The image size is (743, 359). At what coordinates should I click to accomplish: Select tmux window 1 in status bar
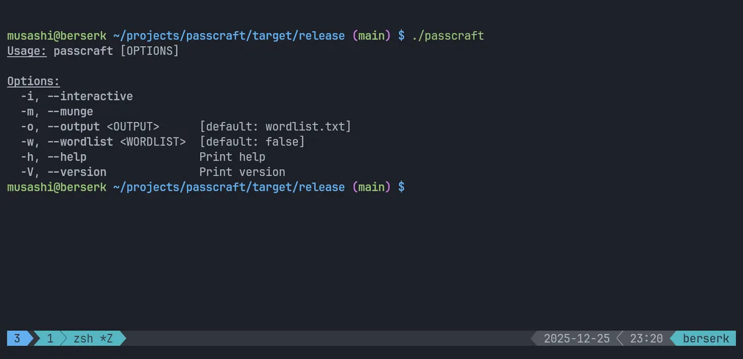click(x=49, y=338)
